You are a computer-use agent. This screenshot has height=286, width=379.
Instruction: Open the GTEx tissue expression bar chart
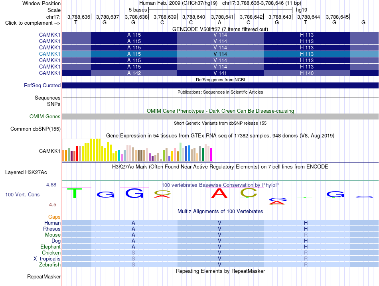137,150
